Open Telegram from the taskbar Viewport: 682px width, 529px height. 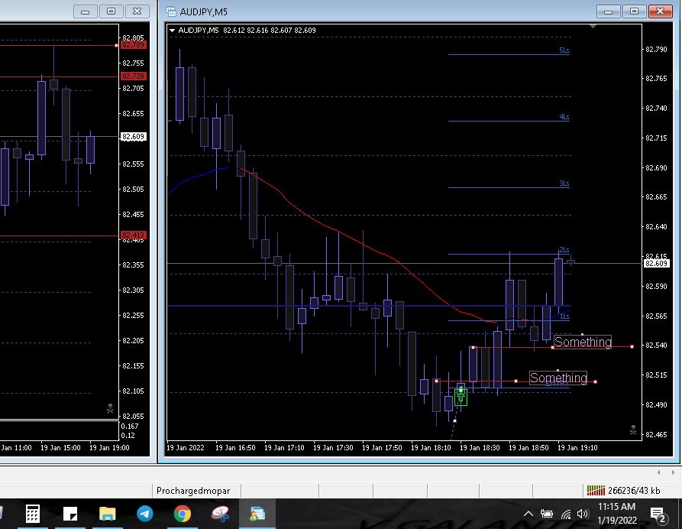coord(145,514)
